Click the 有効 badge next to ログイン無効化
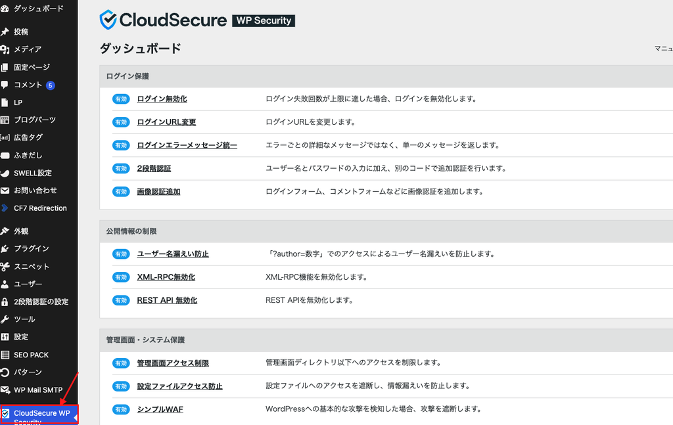Screen dimensions: 673x425 [121, 99]
